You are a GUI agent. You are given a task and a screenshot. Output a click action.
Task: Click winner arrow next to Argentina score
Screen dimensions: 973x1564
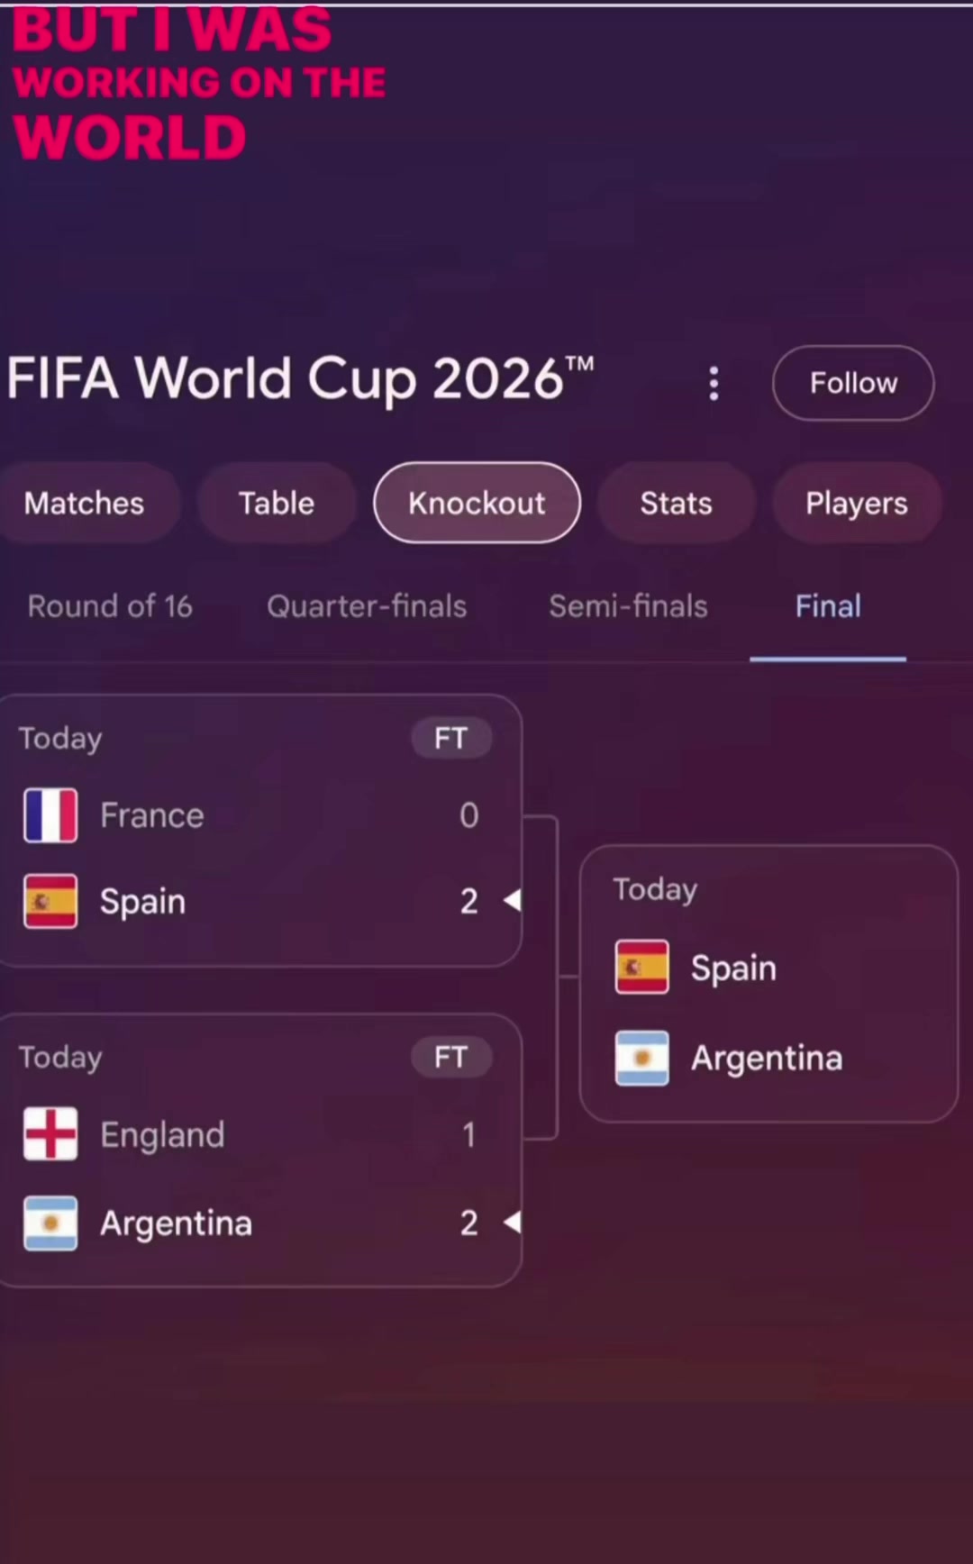pyautogui.click(x=512, y=1223)
